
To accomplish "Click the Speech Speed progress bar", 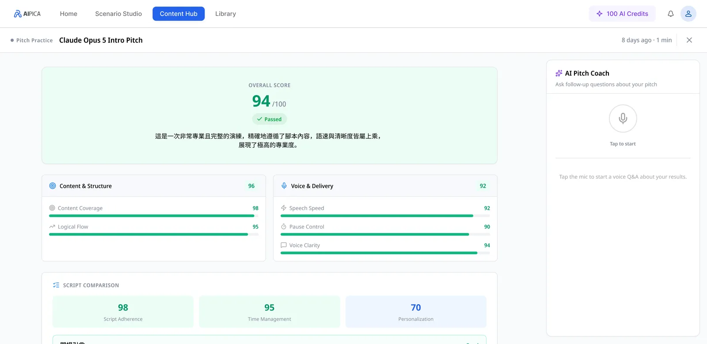I will 385,216.
